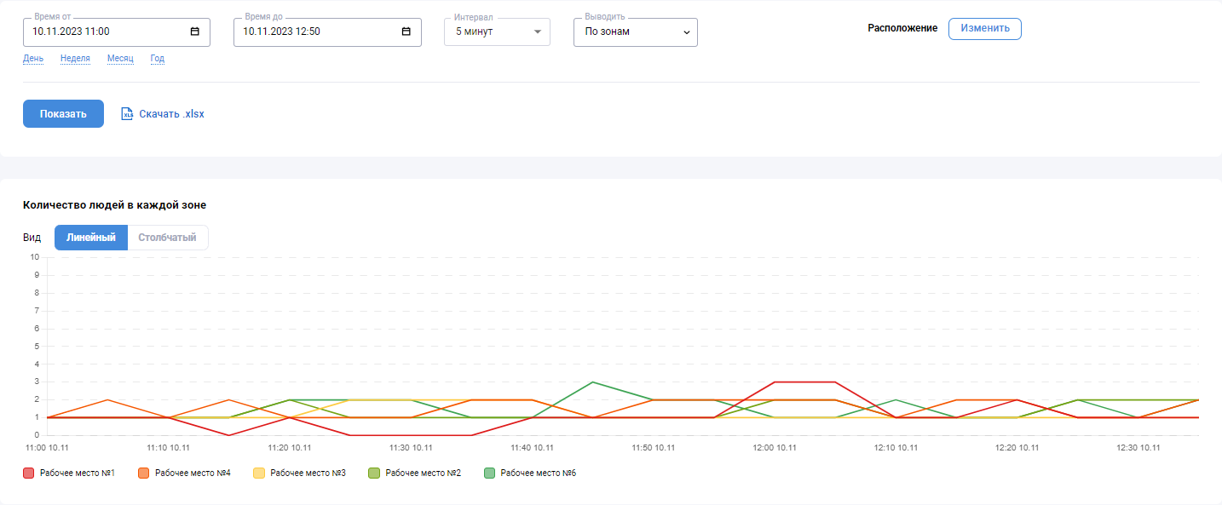Image resolution: width=1222 pixels, height=505 pixels.
Task: Select the Месяц quick range link
Action: pos(120,59)
